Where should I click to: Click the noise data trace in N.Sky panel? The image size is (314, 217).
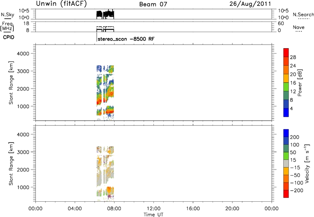click(105, 14)
